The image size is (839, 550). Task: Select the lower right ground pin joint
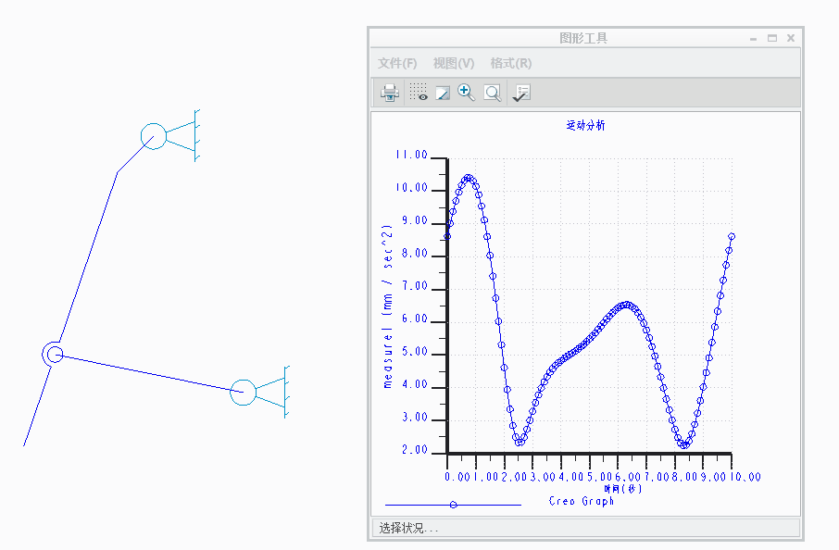coord(243,392)
